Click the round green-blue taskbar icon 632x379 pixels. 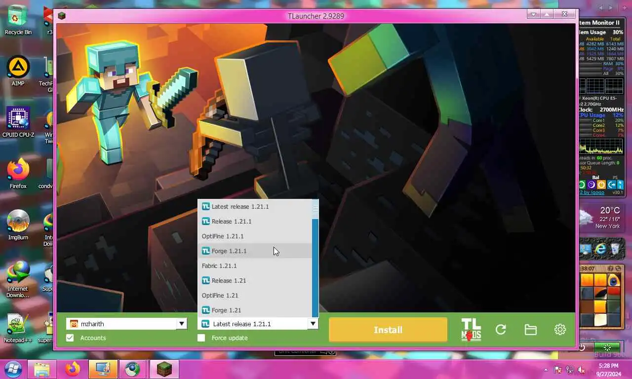(132, 369)
